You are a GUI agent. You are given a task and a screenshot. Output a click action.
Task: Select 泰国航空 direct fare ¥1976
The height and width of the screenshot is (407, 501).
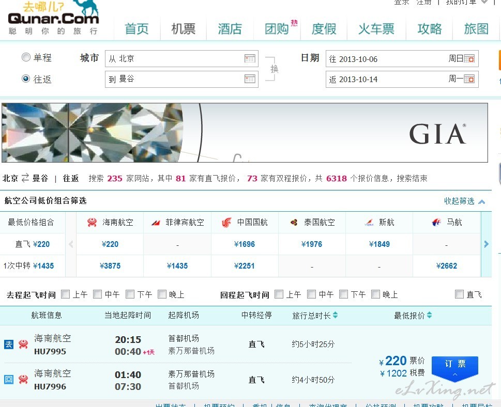(312, 244)
